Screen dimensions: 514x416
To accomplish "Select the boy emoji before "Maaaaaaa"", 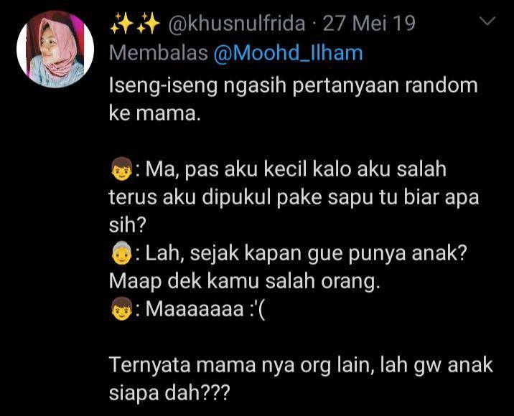I will point(121,309).
